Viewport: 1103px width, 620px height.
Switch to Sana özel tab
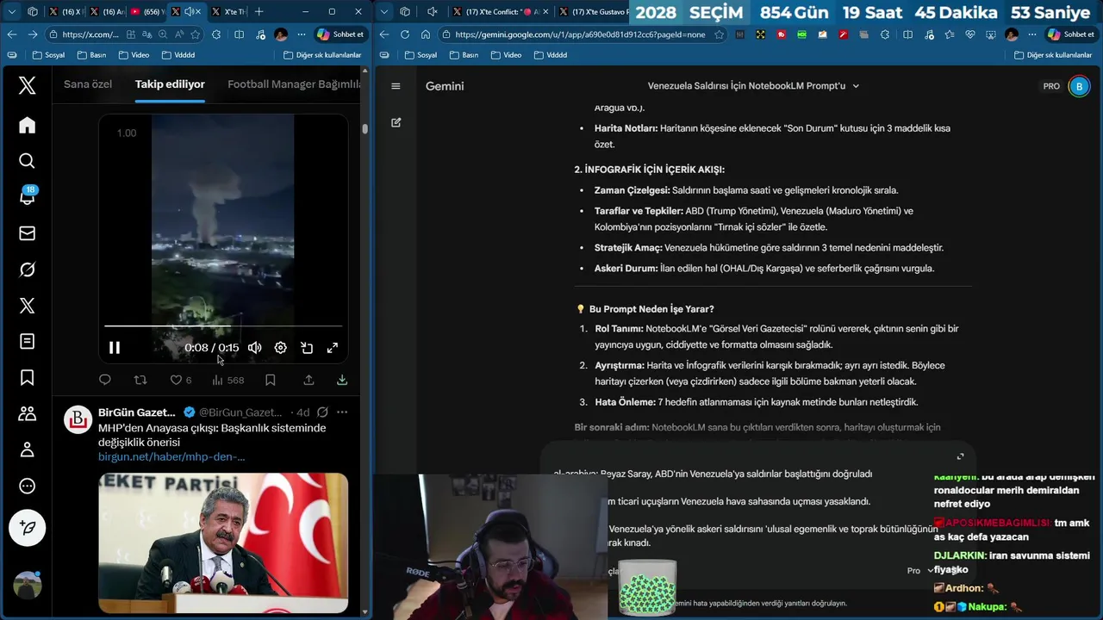click(x=88, y=84)
